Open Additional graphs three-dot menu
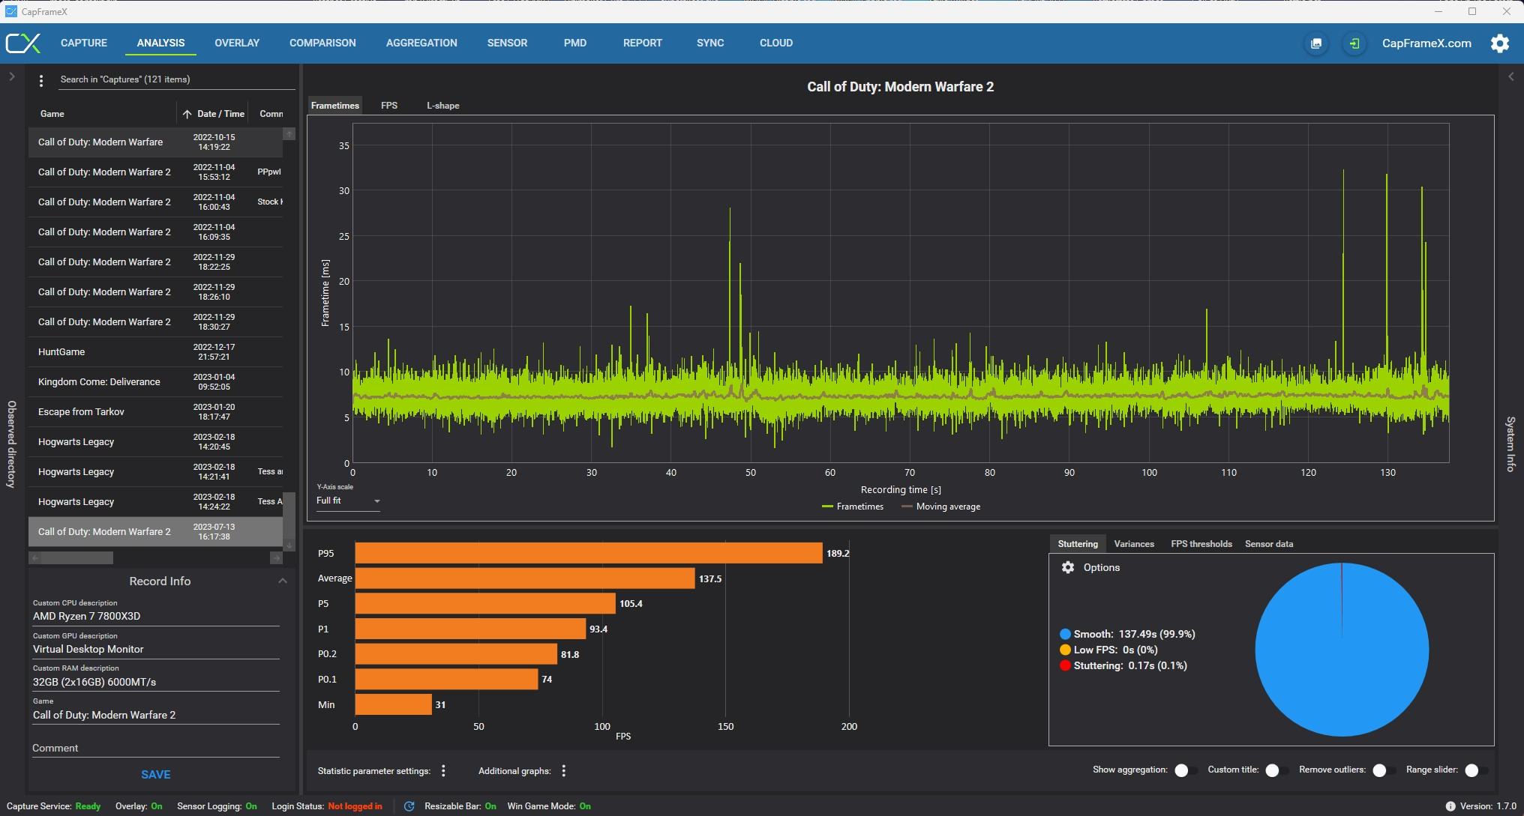The width and height of the screenshot is (1524, 816). 564,770
